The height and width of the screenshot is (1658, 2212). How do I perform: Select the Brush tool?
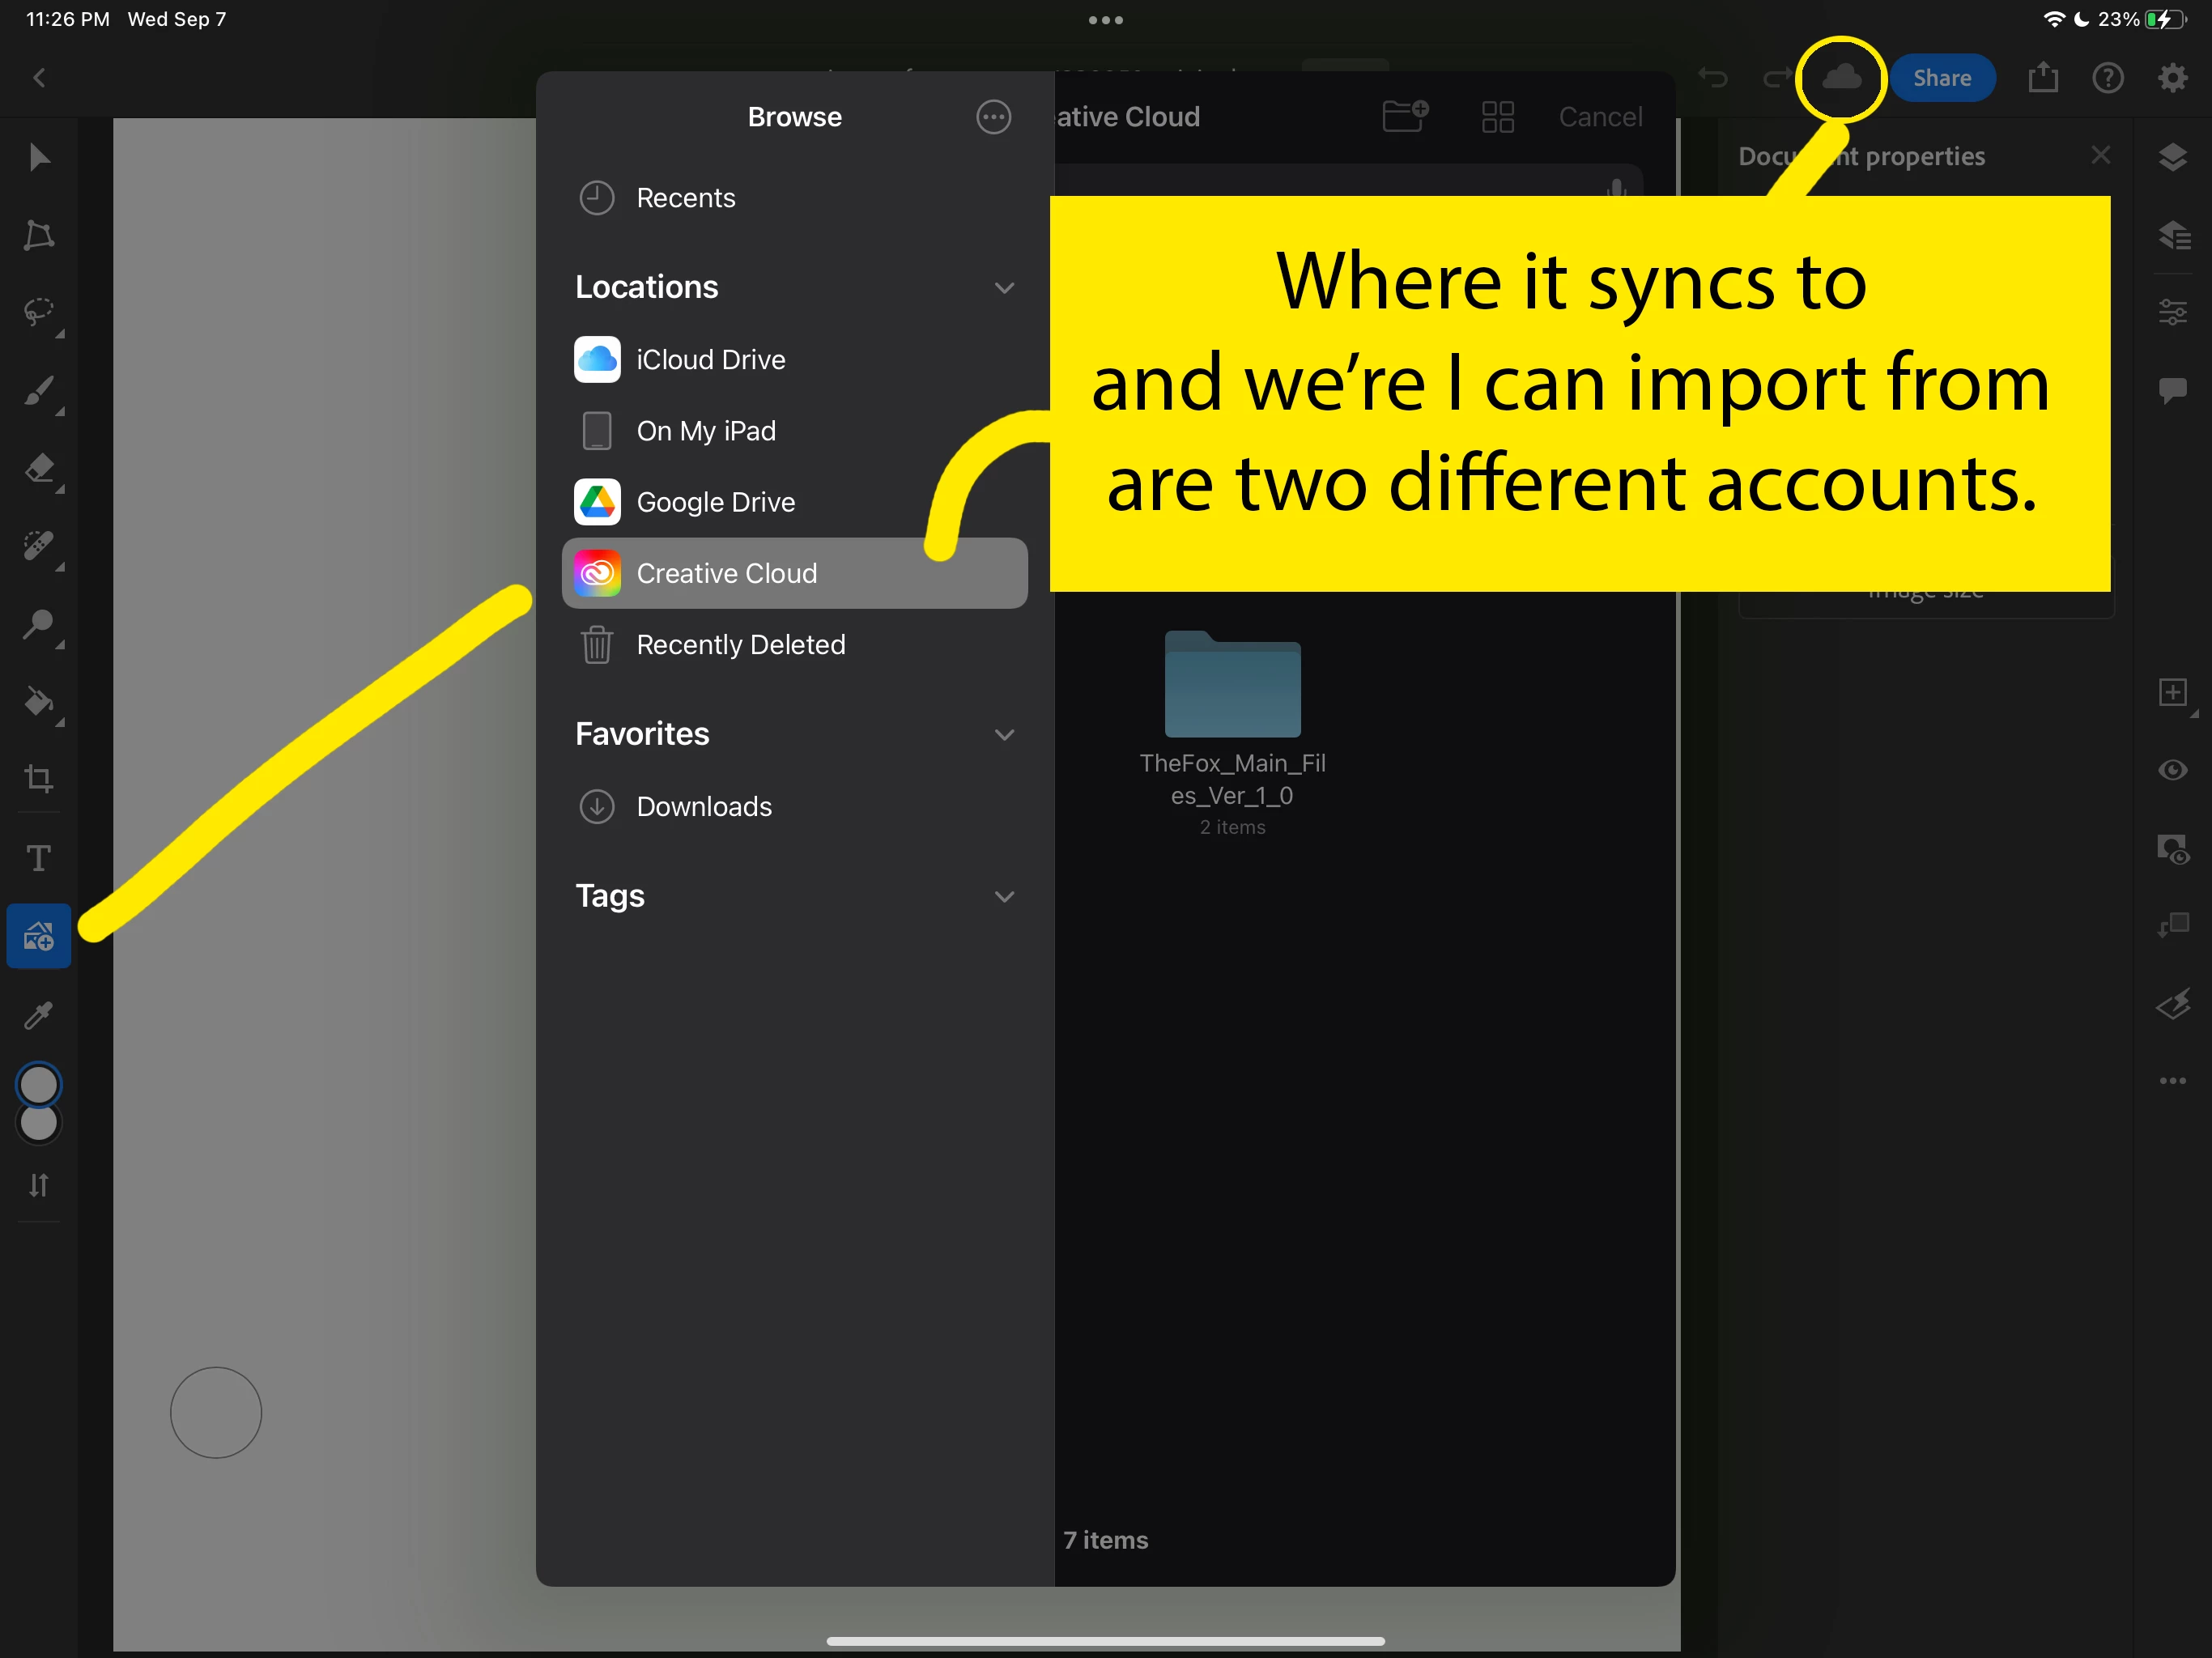point(39,390)
